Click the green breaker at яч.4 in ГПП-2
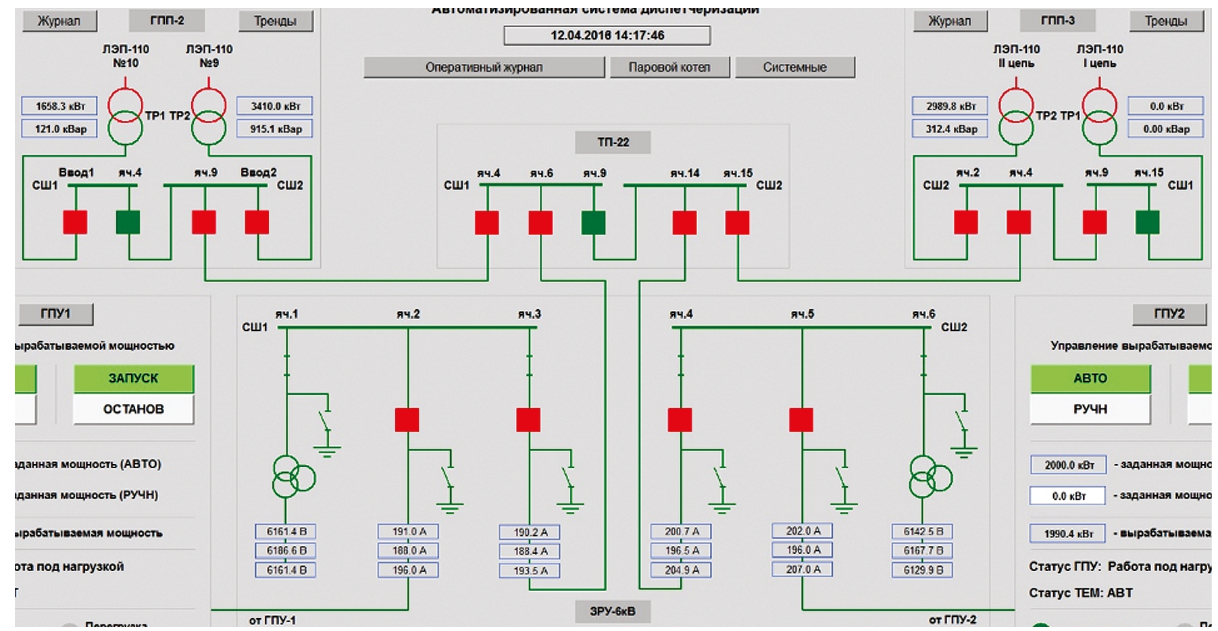This screenshot has width=1218, height=631. point(128,222)
